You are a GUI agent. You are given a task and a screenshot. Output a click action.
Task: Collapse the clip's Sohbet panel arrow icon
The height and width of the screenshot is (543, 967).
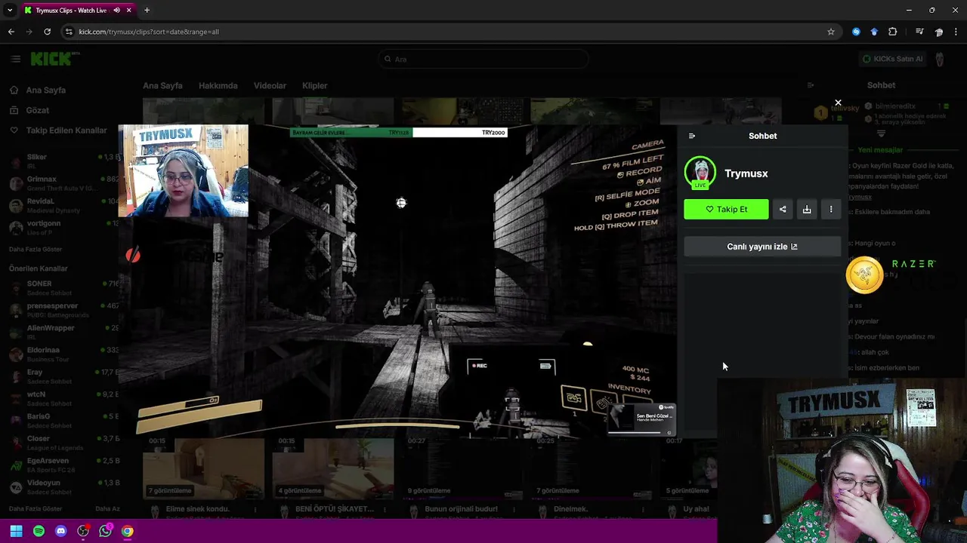[691, 136]
